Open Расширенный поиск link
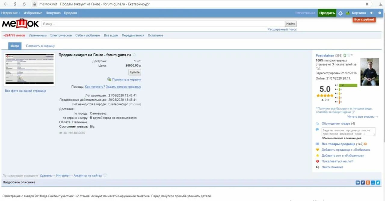 (282, 29)
